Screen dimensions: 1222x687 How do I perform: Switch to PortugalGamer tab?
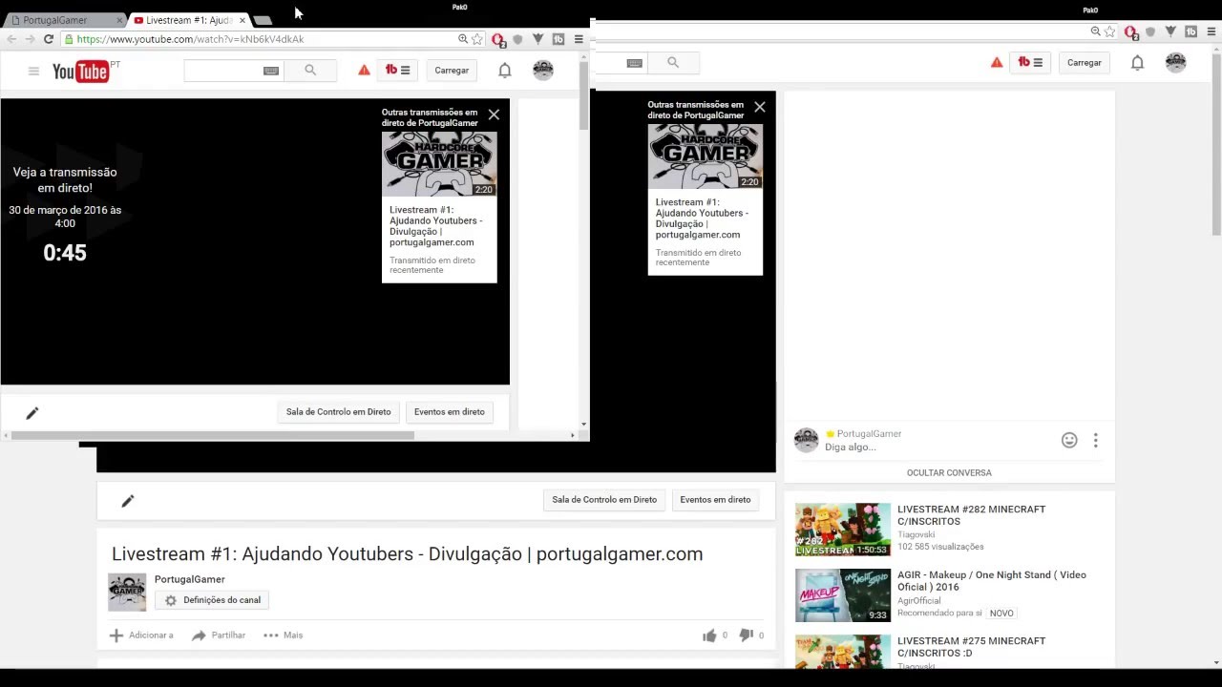pyautogui.click(x=65, y=20)
